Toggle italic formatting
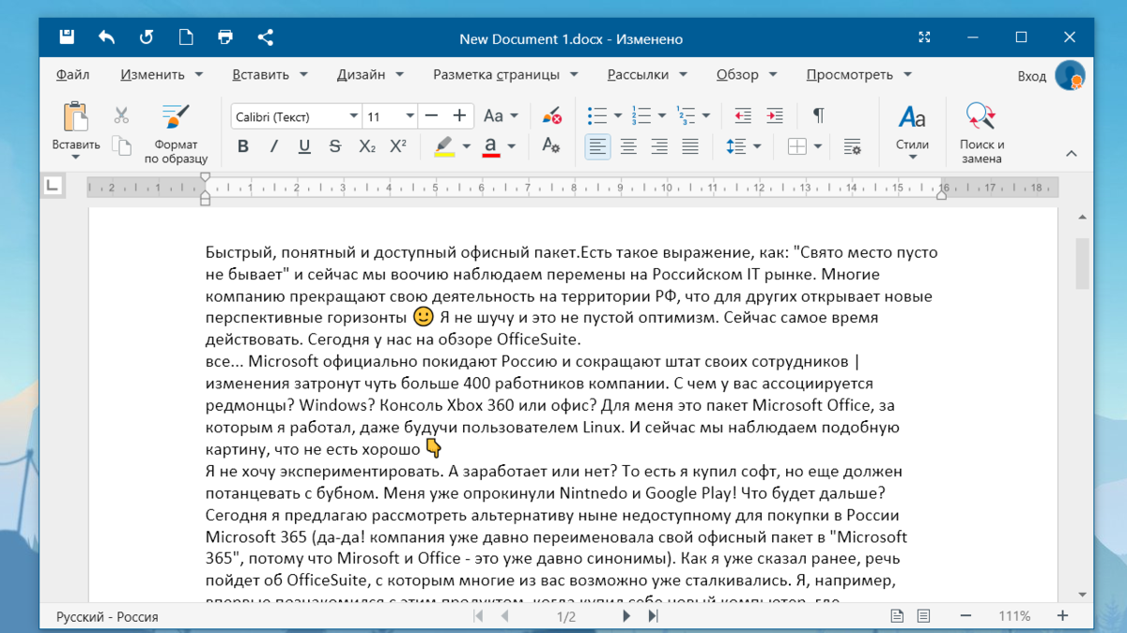 pyautogui.click(x=274, y=146)
